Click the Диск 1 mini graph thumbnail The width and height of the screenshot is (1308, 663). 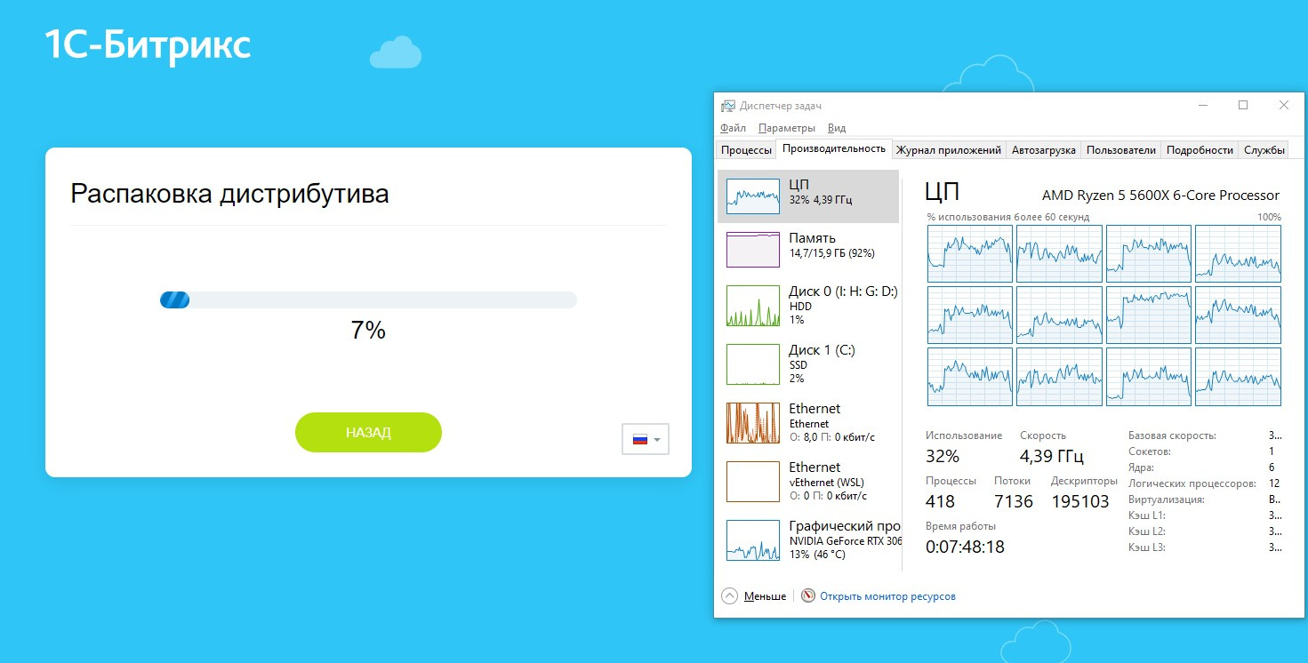coord(753,364)
